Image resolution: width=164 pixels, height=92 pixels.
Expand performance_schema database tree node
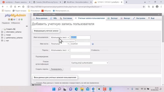click(2, 38)
